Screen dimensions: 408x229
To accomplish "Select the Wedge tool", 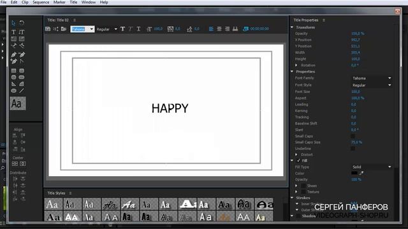I will (13, 84).
